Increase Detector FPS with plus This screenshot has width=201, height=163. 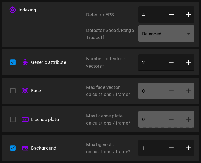click(x=188, y=15)
